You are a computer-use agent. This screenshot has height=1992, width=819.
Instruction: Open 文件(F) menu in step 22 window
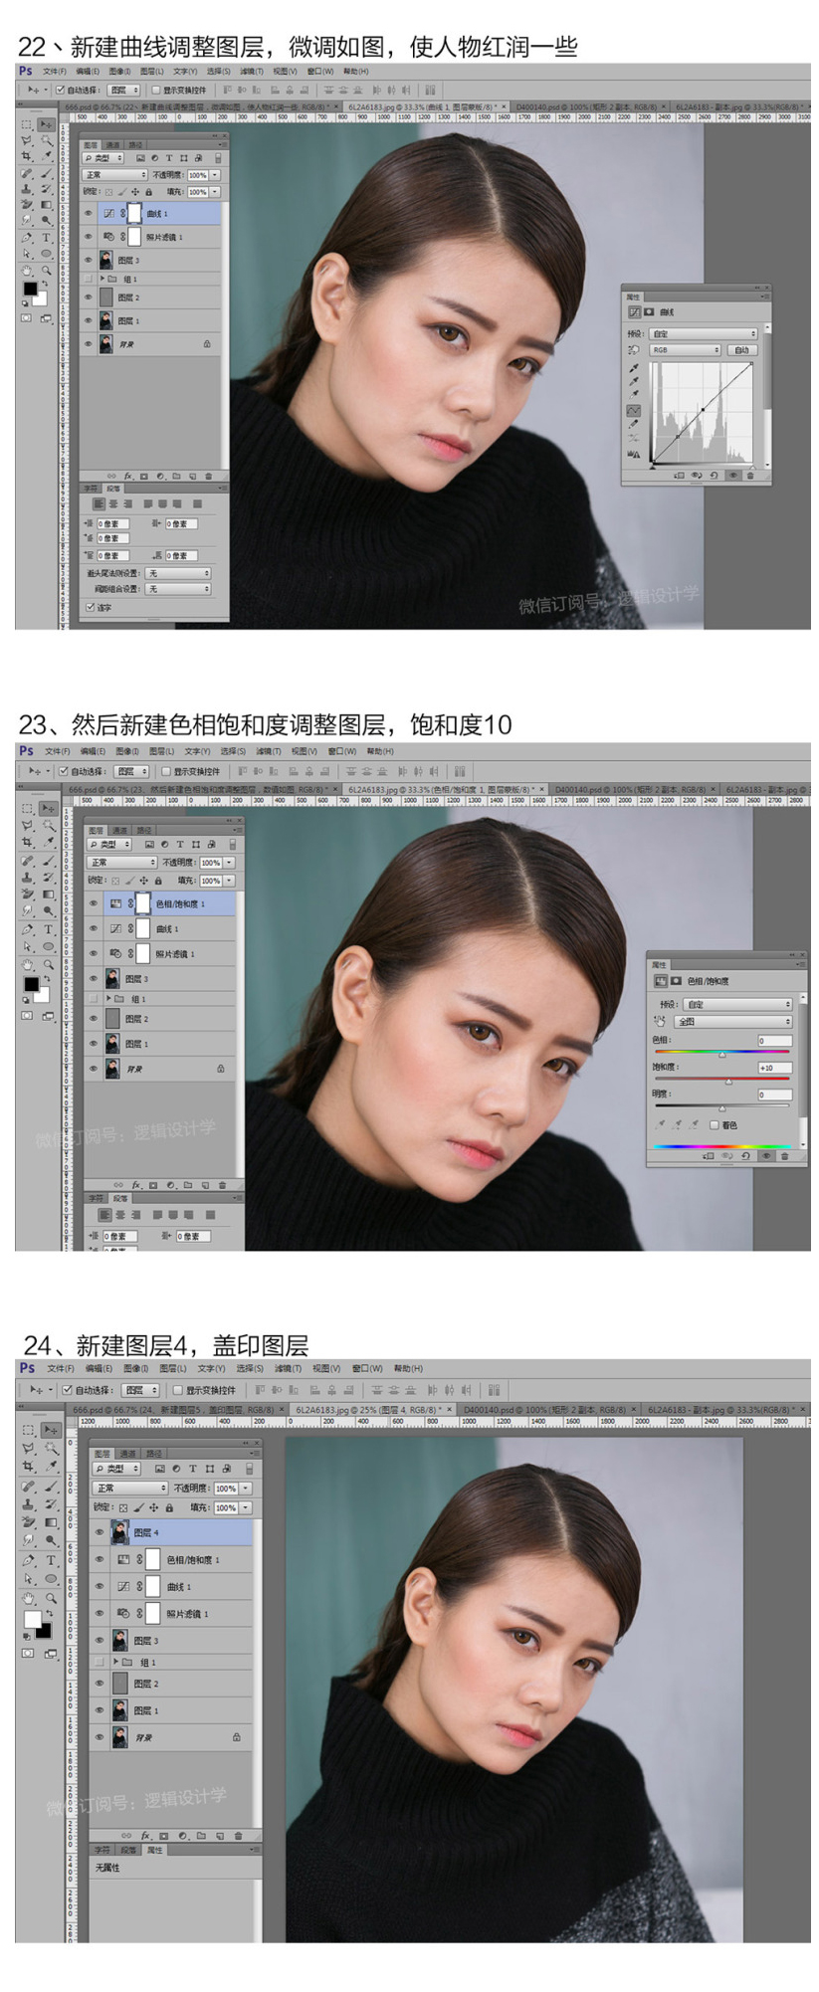pos(55,72)
